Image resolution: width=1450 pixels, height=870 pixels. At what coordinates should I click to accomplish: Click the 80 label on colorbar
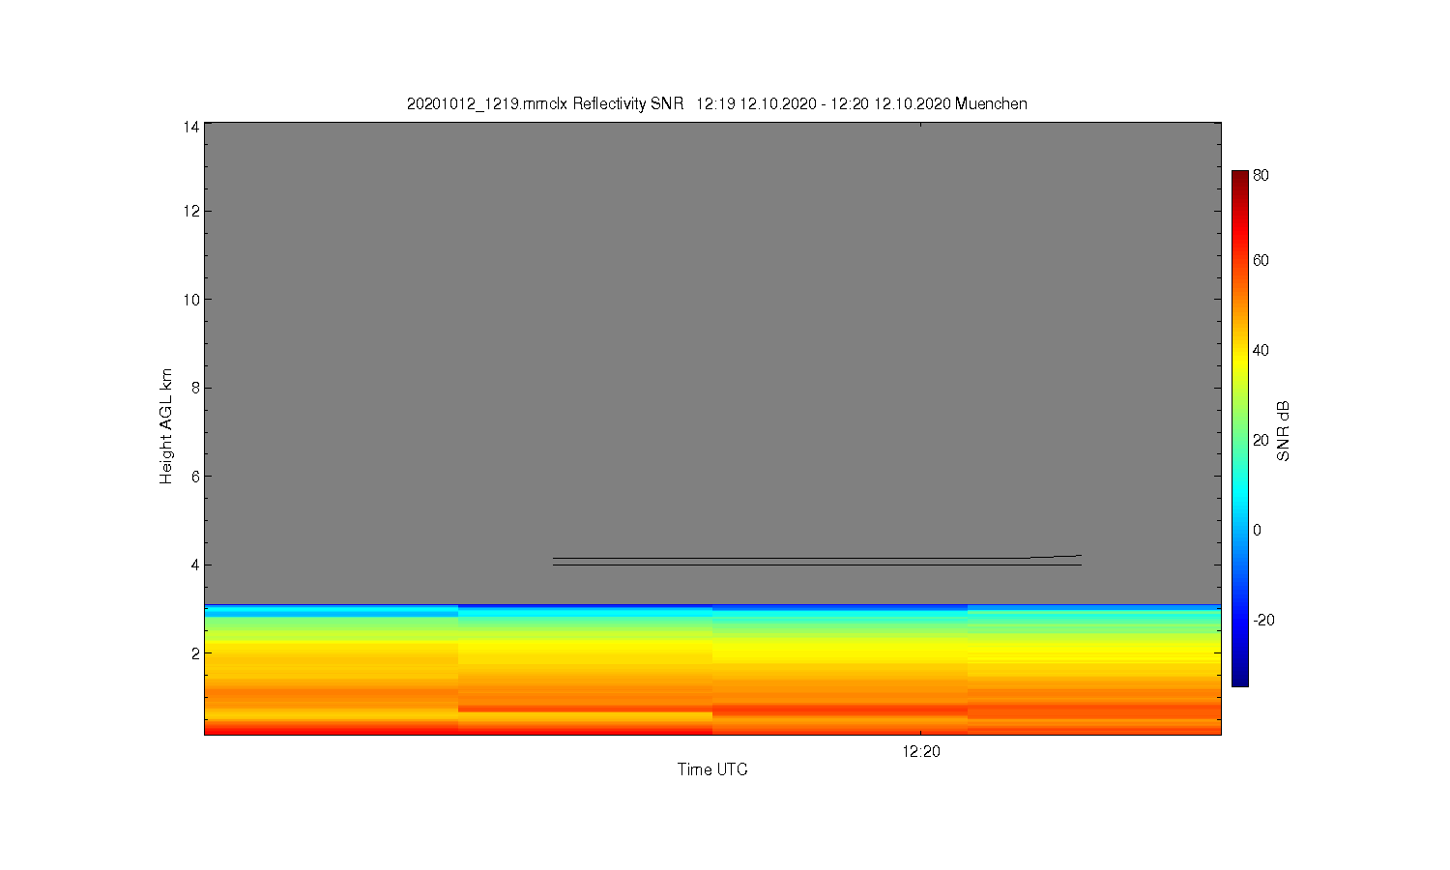pyautogui.click(x=1261, y=176)
